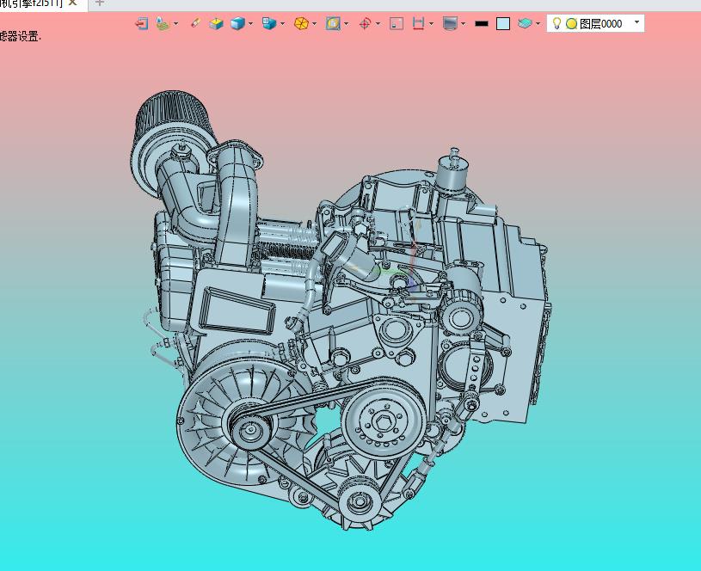701x571 pixels.
Task: Expand the monitor display dropdown arrow
Action: tap(463, 23)
